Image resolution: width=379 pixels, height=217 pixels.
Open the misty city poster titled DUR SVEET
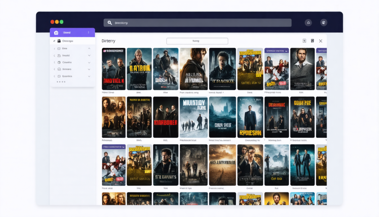(x=222, y=117)
